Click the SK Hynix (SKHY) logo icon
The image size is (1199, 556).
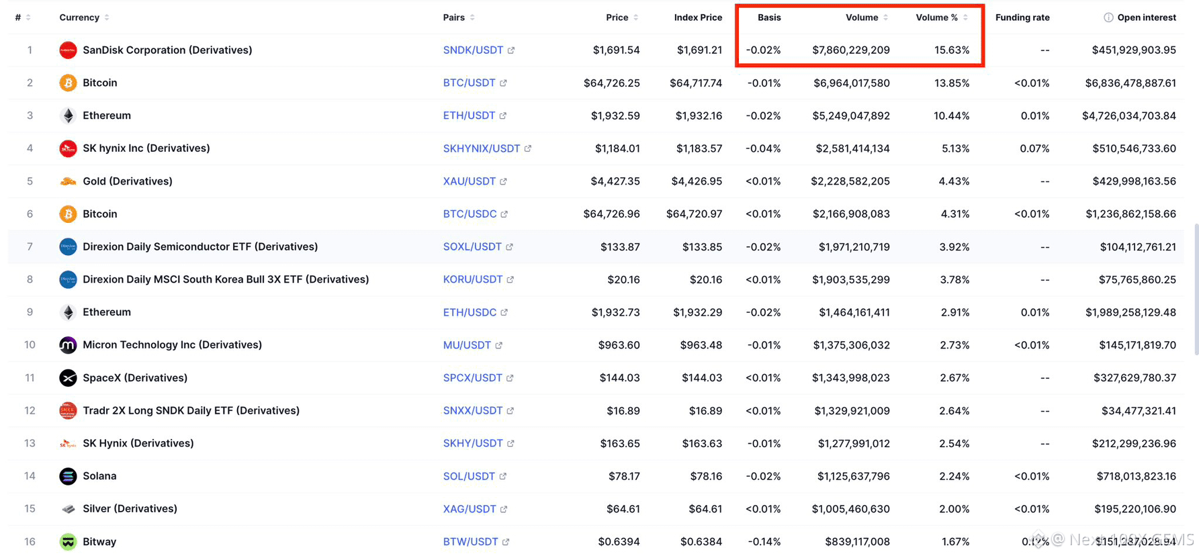pyautogui.click(x=68, y=443)
